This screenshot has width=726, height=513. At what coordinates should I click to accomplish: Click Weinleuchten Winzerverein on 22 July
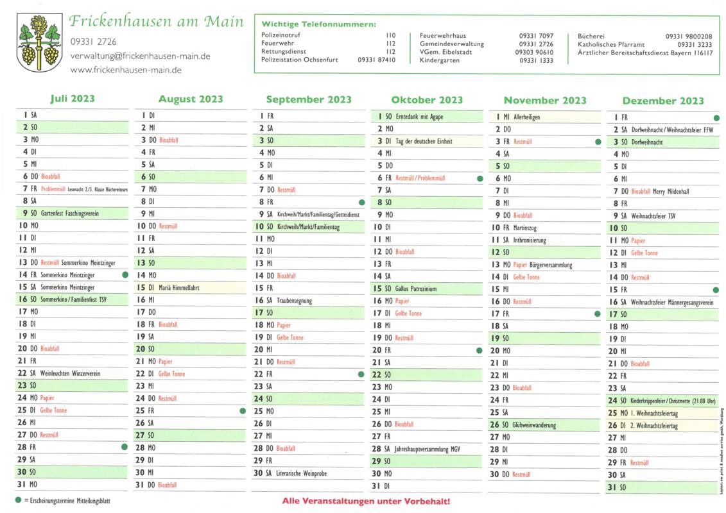tap(71, 373)
